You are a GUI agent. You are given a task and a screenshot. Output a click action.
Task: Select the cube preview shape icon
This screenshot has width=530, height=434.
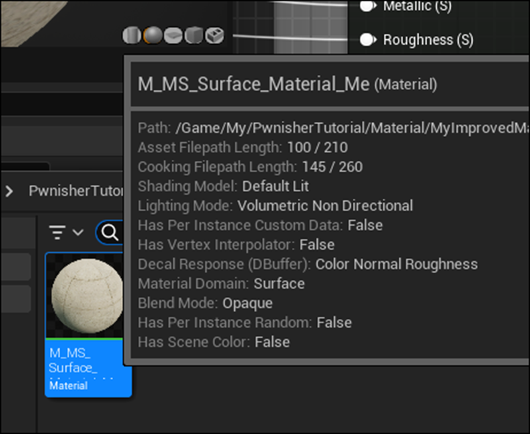[193, 35]
